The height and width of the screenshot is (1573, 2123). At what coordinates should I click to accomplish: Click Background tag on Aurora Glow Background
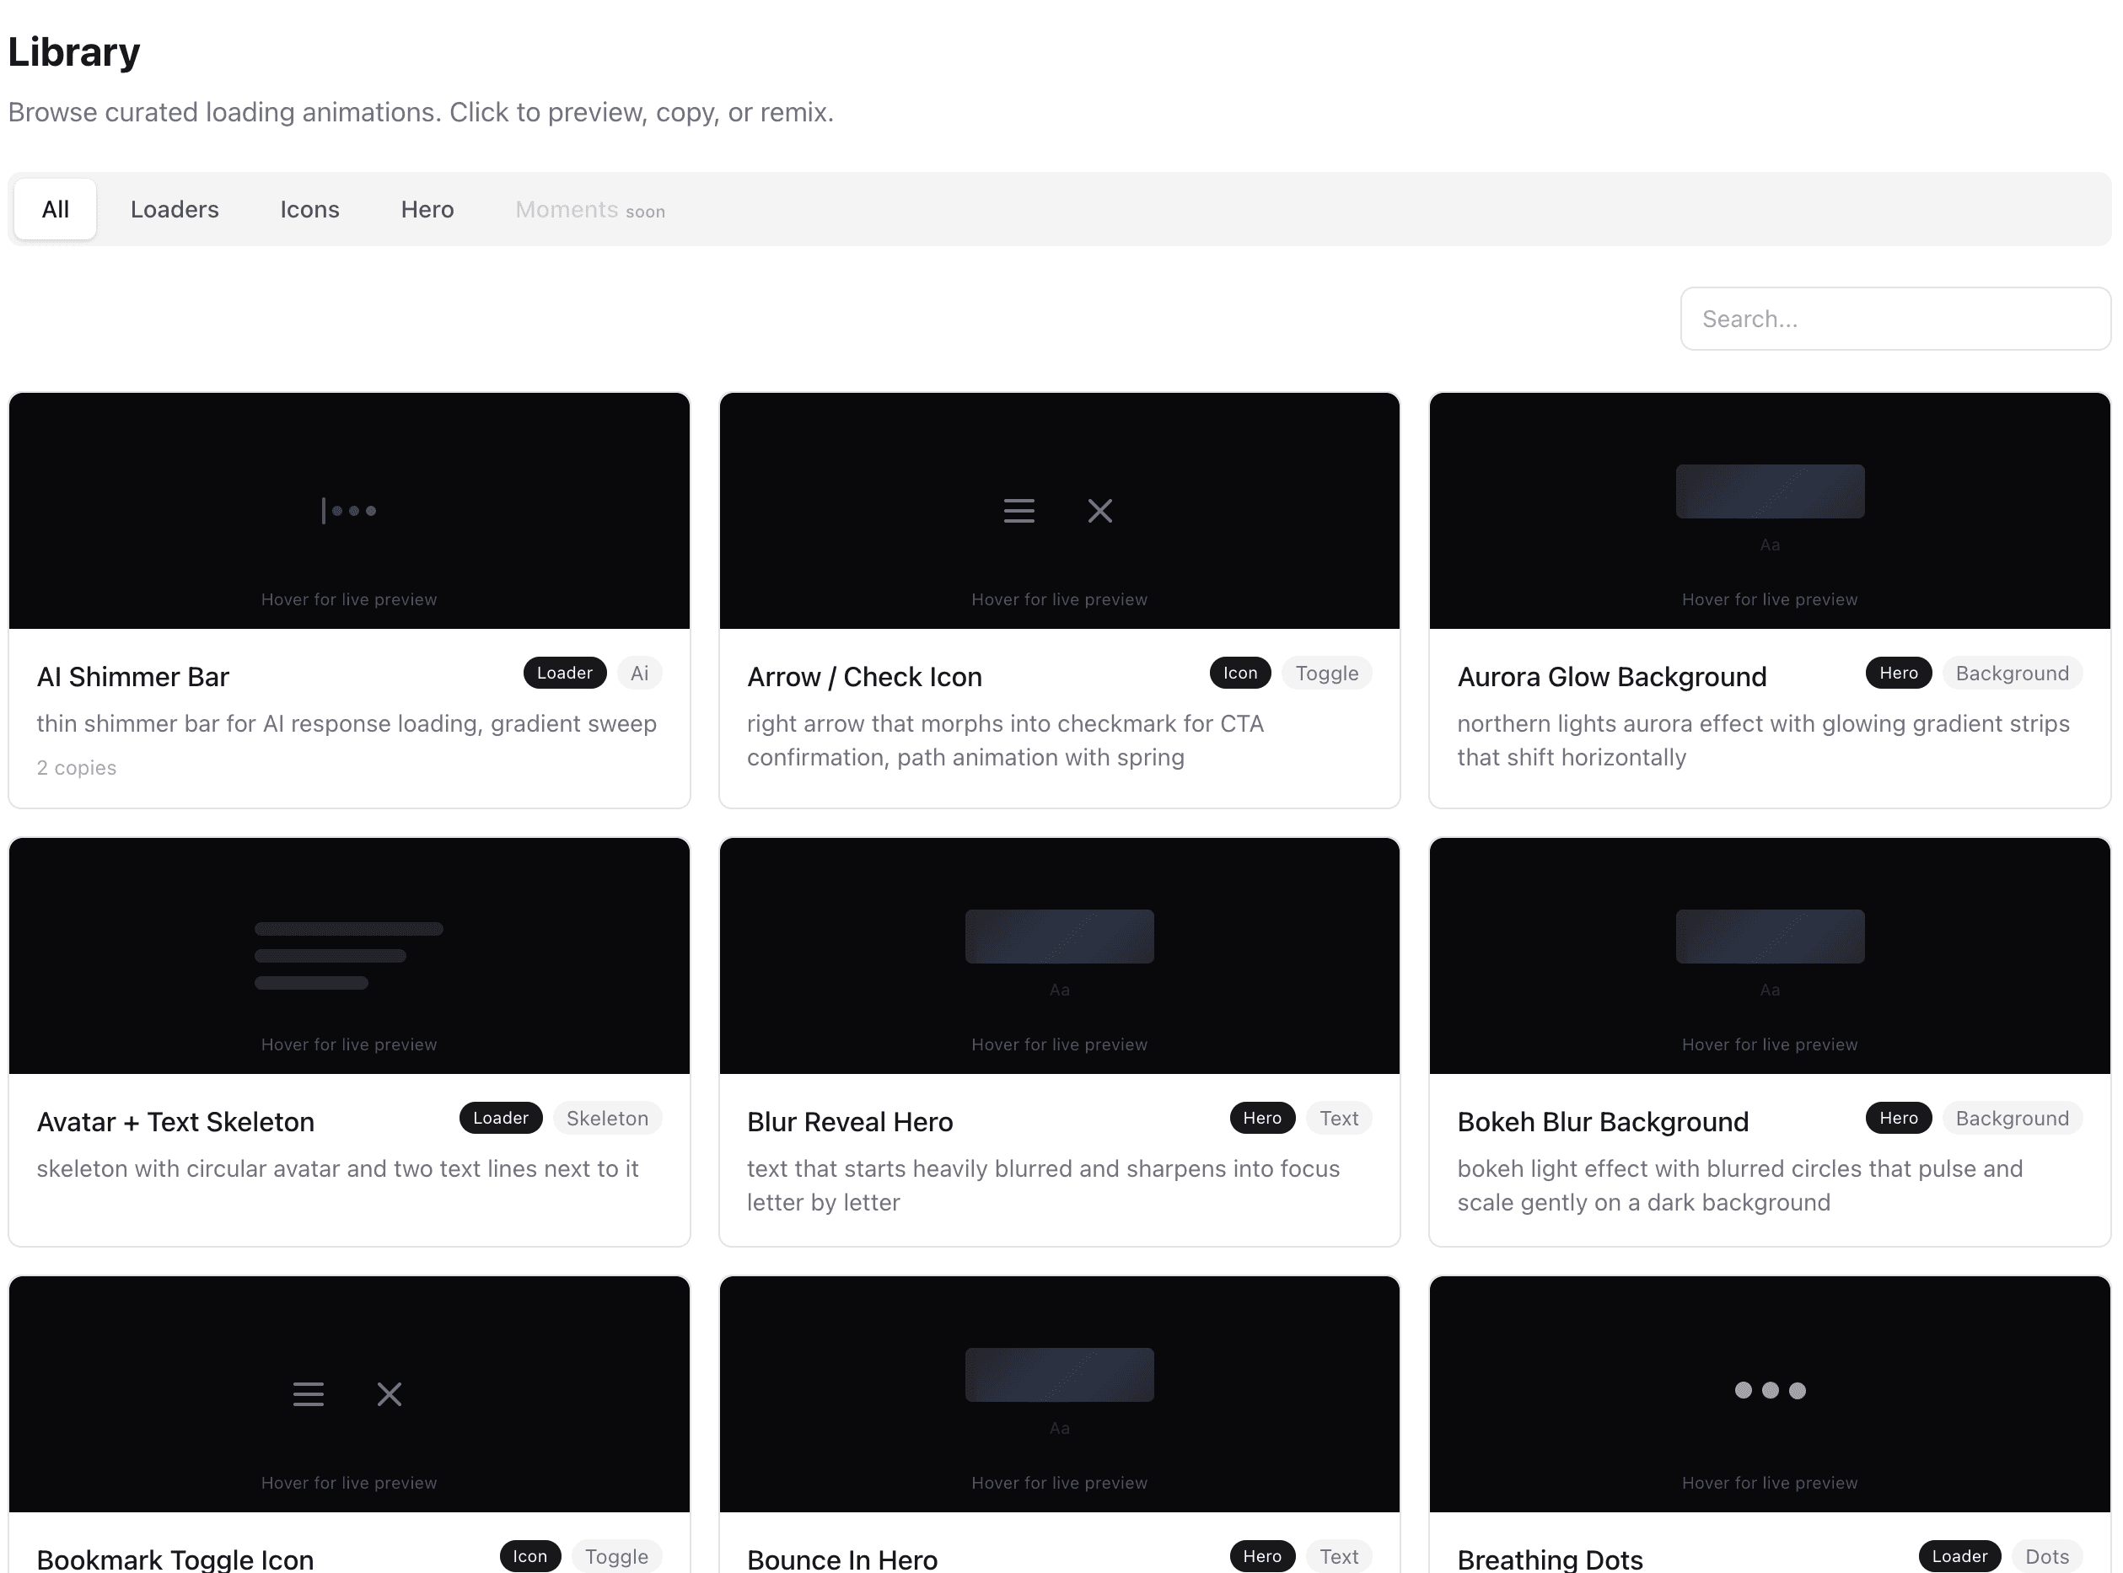pyautogui.click(x=2012, y=674)
